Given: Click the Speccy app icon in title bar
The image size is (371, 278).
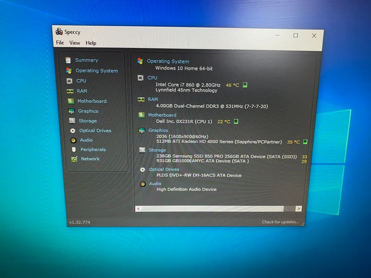Looking at the screenshot, I should [x=59, y=32].
